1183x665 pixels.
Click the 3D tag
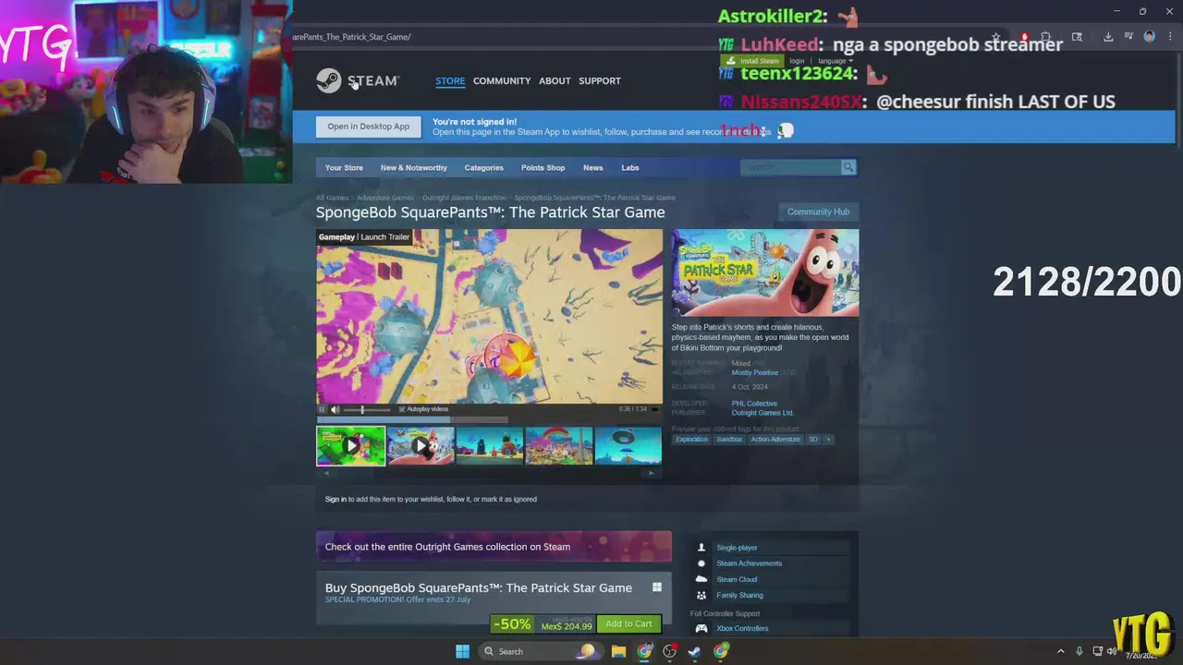pyautogui.click(x=813, y=440)
